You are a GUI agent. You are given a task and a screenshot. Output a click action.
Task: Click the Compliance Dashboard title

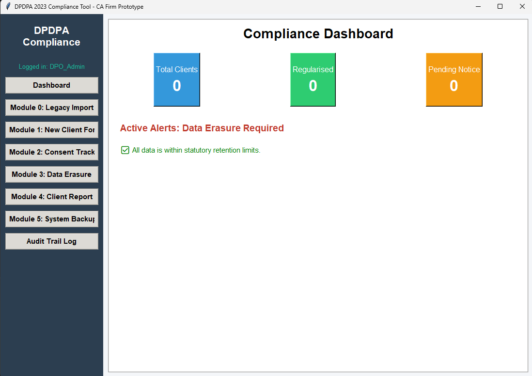click(x=318, y=34)
